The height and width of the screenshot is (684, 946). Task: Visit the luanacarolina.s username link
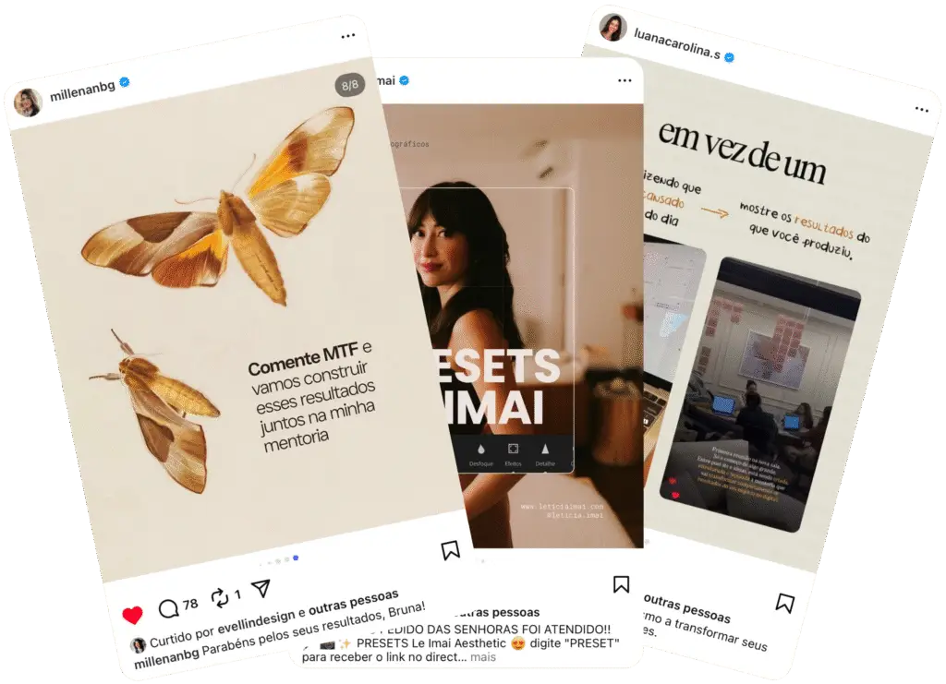pos(676,43)
